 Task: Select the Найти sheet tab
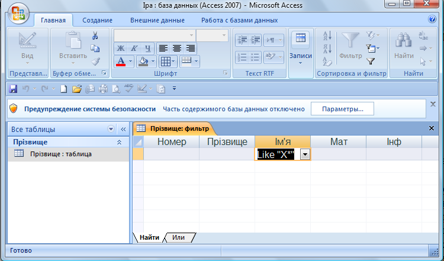click(x=149, y=237)
